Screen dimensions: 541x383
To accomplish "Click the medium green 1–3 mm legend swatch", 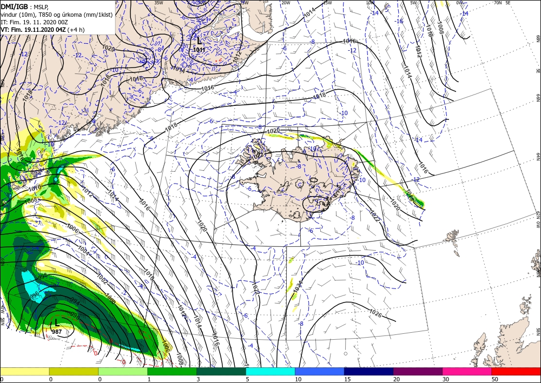I will [172, 371].
